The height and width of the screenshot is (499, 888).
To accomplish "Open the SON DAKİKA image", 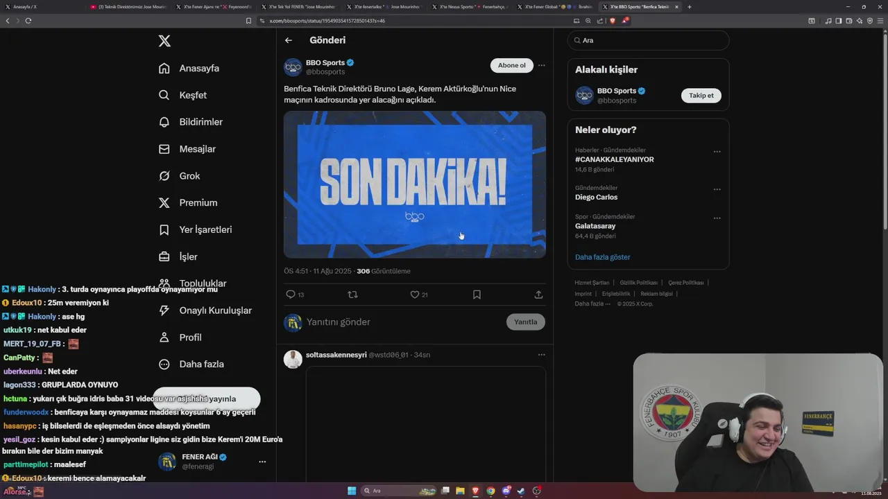I will pyautogui.click(x=415, y=184).
